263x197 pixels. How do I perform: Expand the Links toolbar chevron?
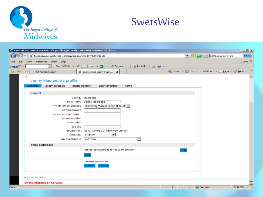(x=251, y=61)
